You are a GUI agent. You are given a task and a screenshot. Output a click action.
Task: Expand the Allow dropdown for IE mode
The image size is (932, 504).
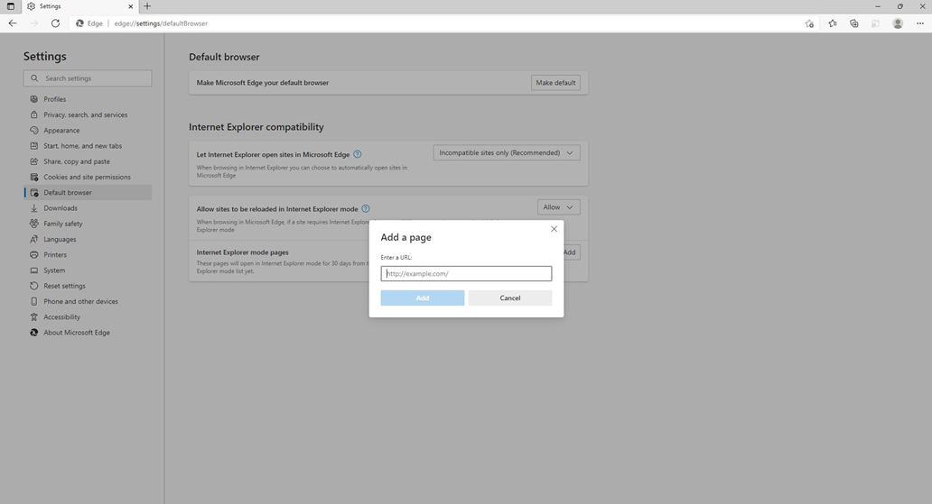[x=558, y=207]
